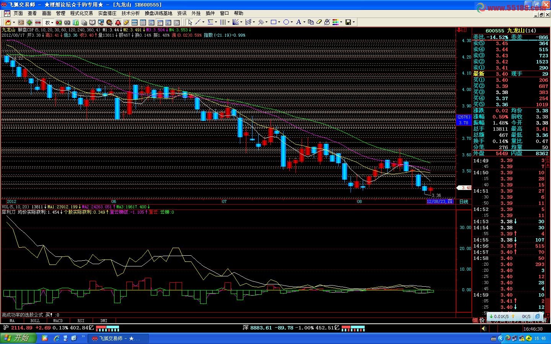Click the green four-way arrows icon
The width and height of the screenshot is (551, 344).
[29, 23]
